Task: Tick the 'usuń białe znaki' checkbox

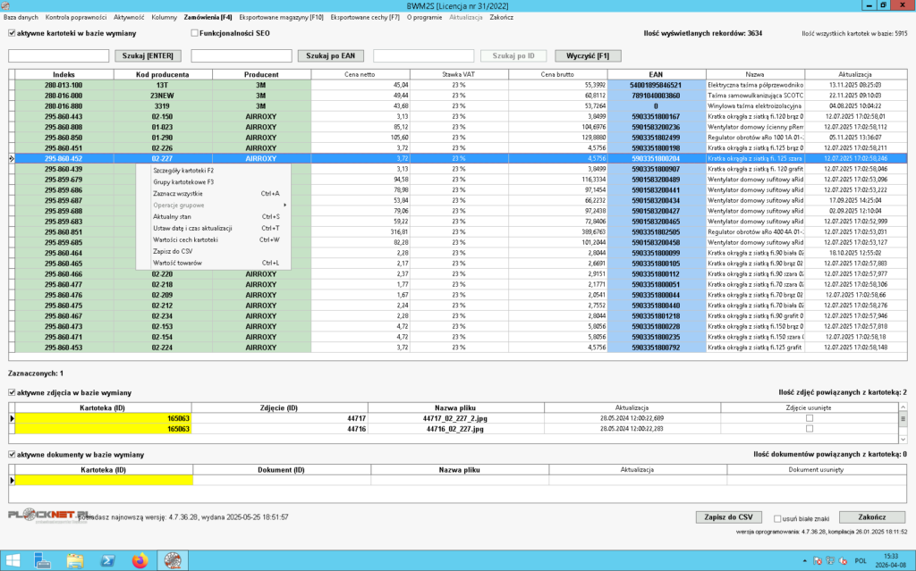Action: tap(776, 517)
